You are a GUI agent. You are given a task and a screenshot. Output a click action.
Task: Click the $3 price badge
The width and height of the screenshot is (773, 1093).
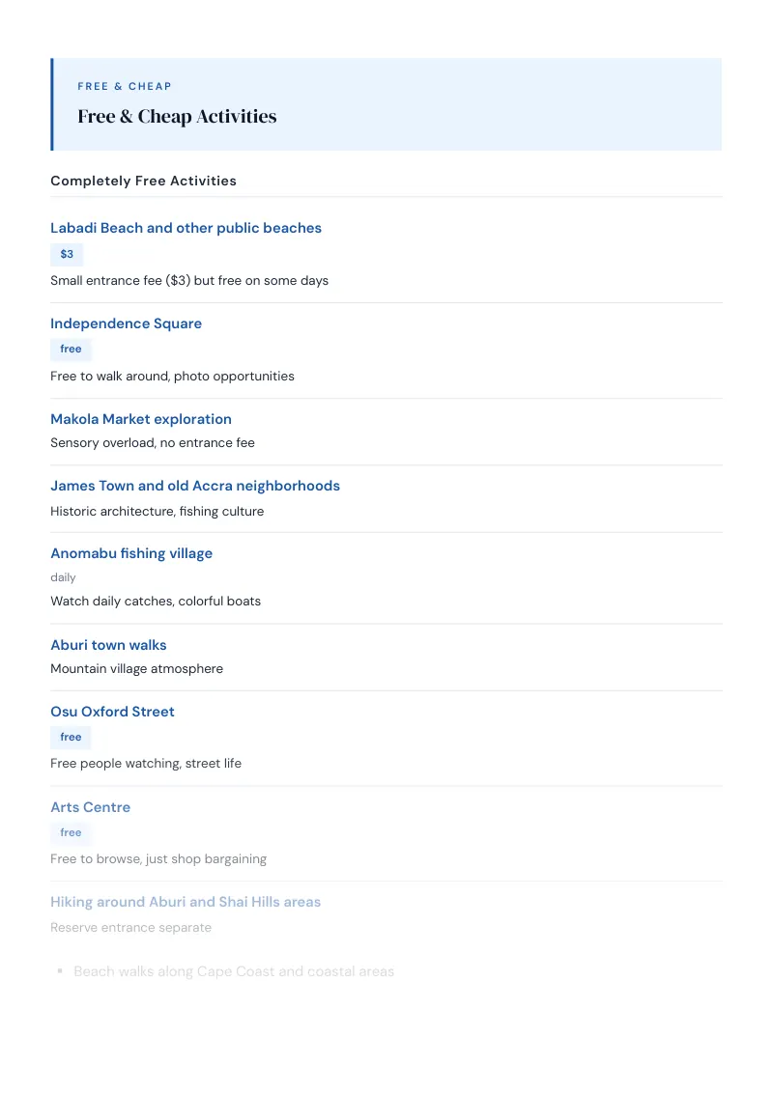[x=67, y=255]
